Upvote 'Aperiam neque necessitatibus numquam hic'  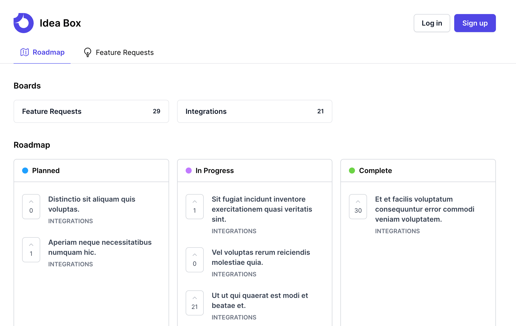pos(31,250)
